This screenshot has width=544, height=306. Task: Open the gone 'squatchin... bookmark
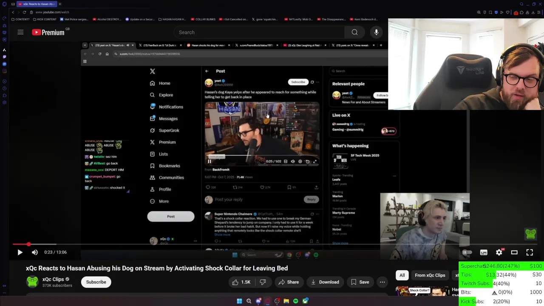[264, 19]
